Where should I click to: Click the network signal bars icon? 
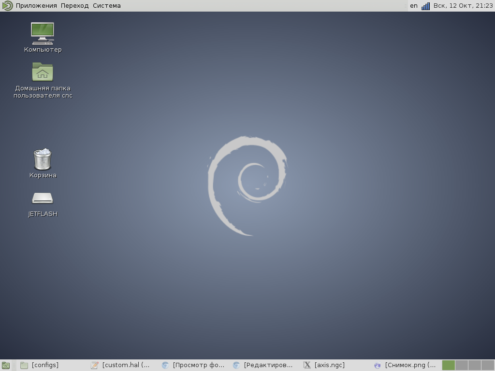point(425,6)
